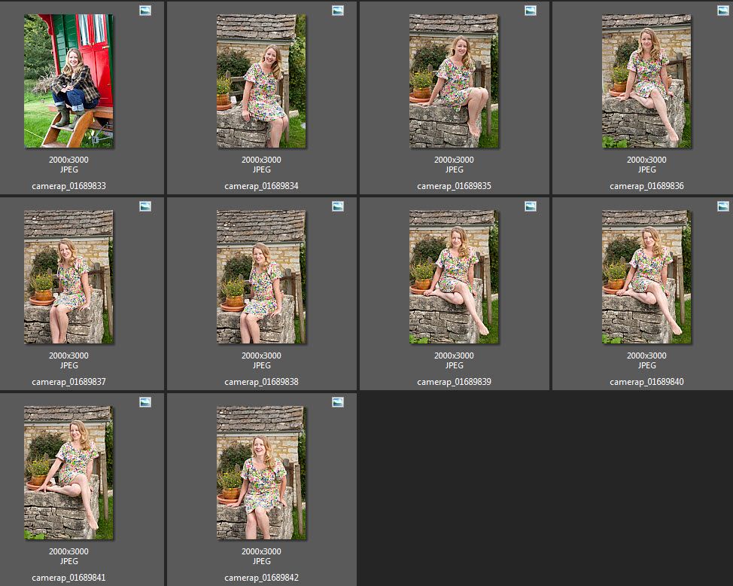This screenshot has height=586, width=733.
Task: Click the image badge icon on camerap_01689836
Action: (x=723, y=11)
